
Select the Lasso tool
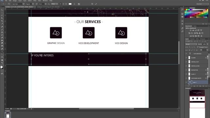(x=2, y=15)
